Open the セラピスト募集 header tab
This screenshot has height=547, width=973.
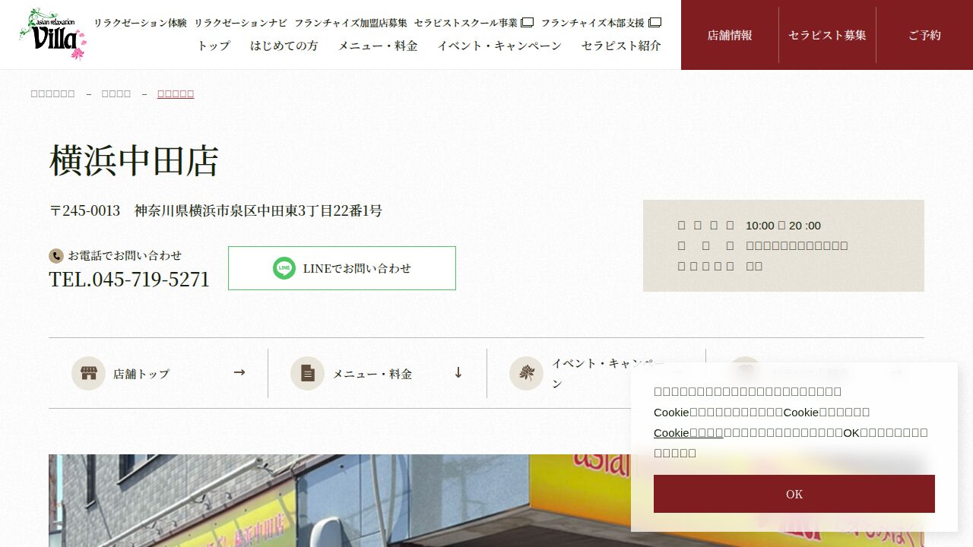pyautogui.click(x=827, y=35)
